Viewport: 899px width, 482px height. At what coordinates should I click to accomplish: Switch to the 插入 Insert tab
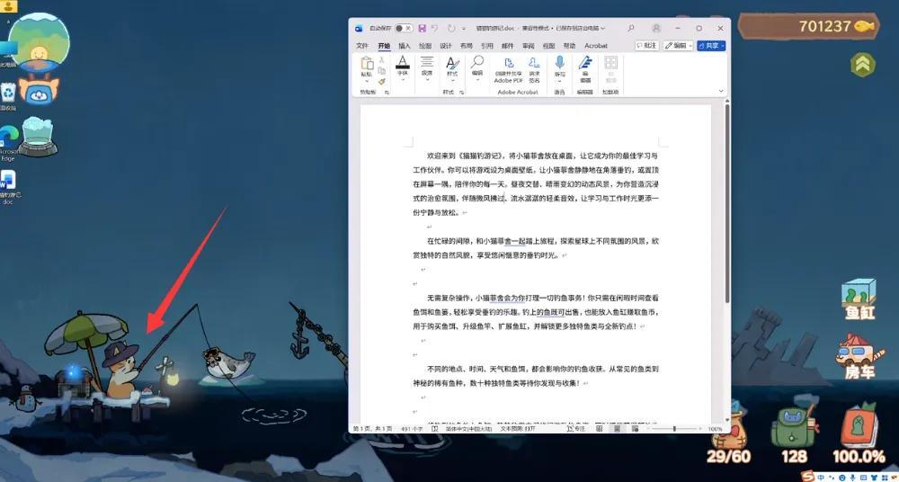[405, 45]
